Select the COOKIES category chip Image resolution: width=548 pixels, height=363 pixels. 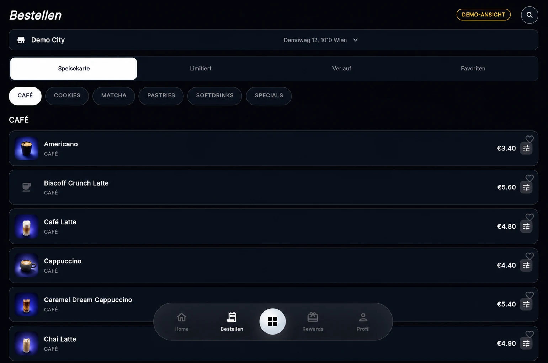(67, 96)
